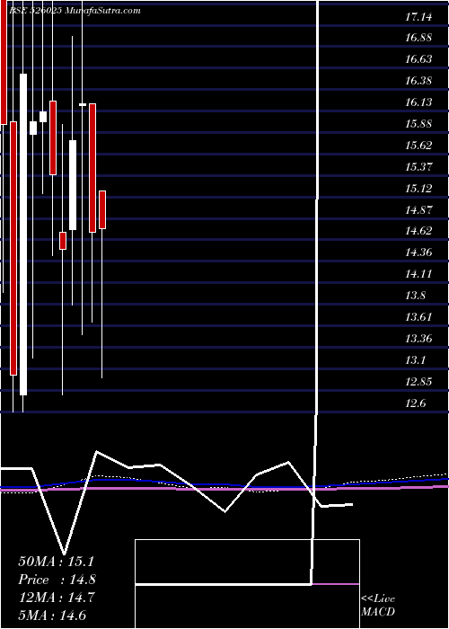Click the 14.36 price axis label
449x629 pixels.
[418, 252]
